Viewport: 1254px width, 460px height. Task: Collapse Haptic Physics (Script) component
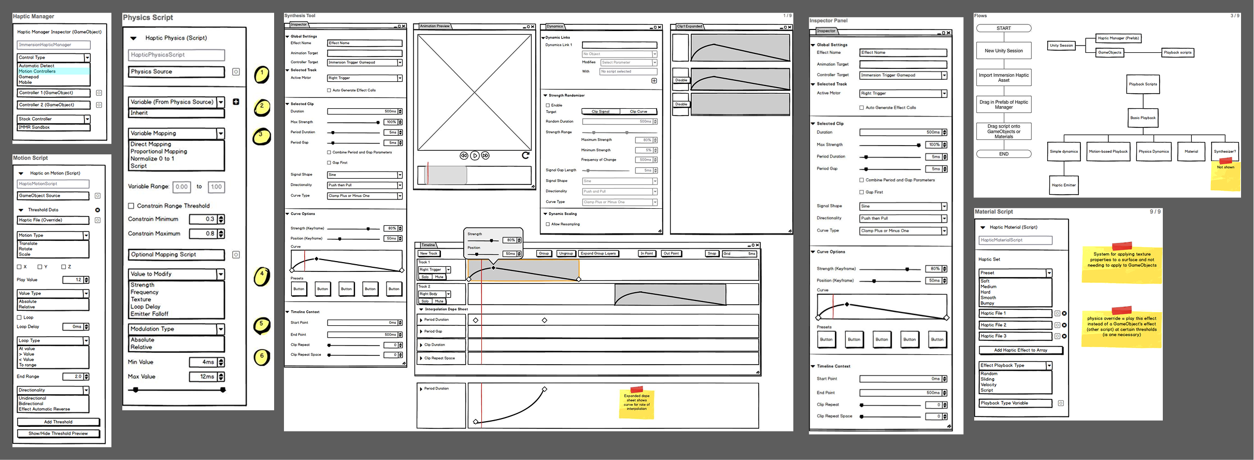tap(133, 38)
